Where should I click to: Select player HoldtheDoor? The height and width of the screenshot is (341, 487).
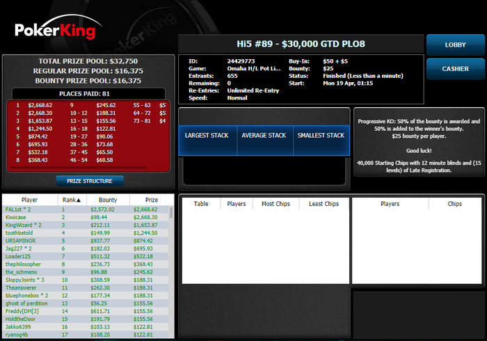pyautogui.click(x=86, y=319)
